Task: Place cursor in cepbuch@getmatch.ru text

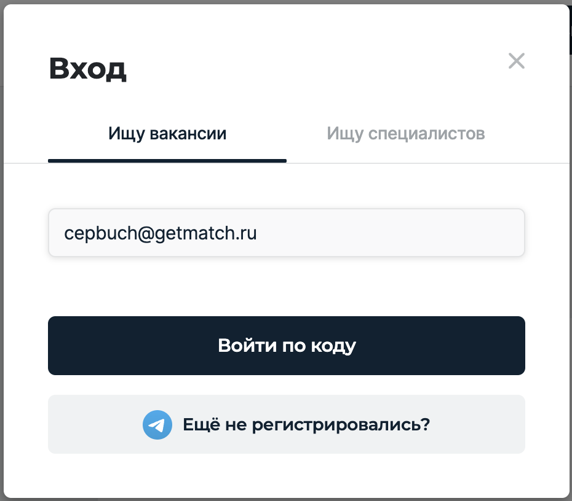Action: pos(160,233)
